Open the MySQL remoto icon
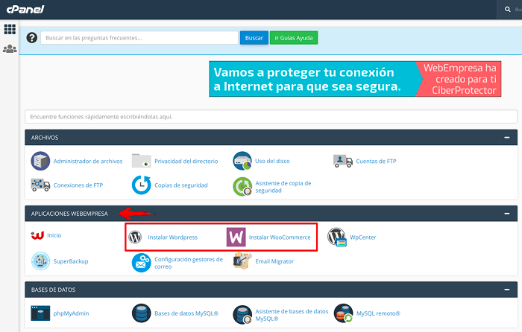This screenshot has width=522, height=332. pyautogui.click(x=343, y=313)
